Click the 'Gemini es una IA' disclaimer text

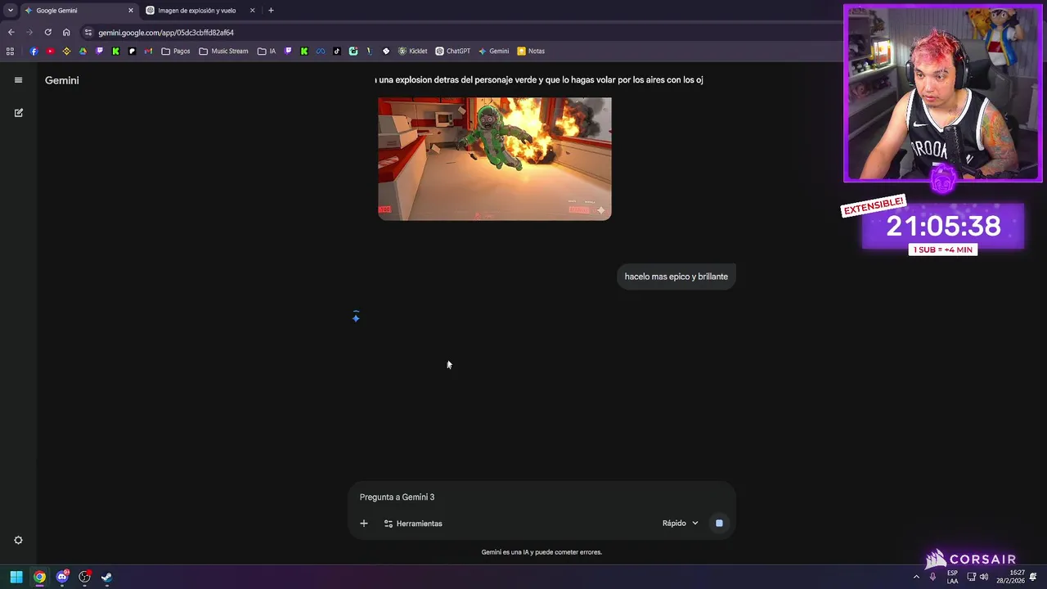(541, 552)
